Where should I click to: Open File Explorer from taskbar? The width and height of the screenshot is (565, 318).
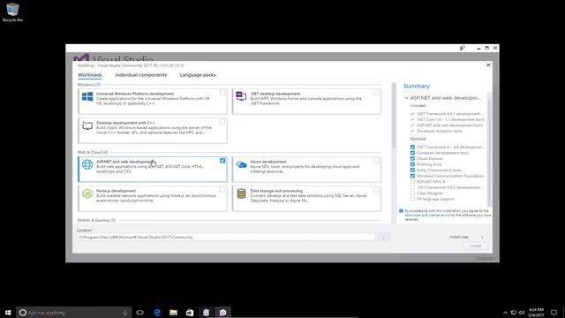(173, 312)
